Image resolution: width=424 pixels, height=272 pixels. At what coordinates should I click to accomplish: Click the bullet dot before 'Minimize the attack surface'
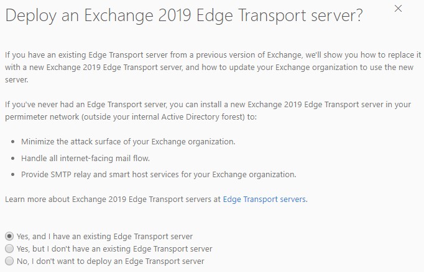pos(13,142)
